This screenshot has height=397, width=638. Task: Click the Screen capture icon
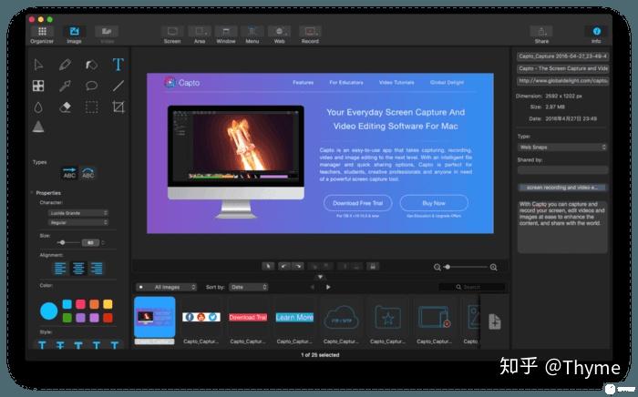172,32
